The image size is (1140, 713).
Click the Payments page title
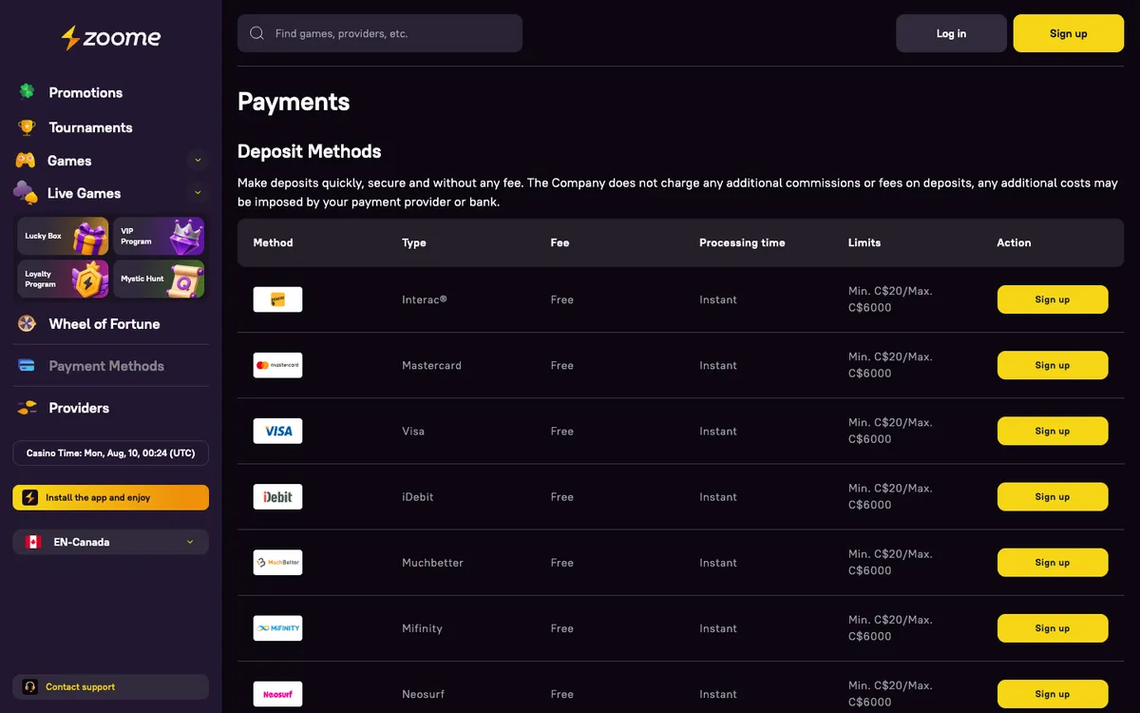click(294, 102)
